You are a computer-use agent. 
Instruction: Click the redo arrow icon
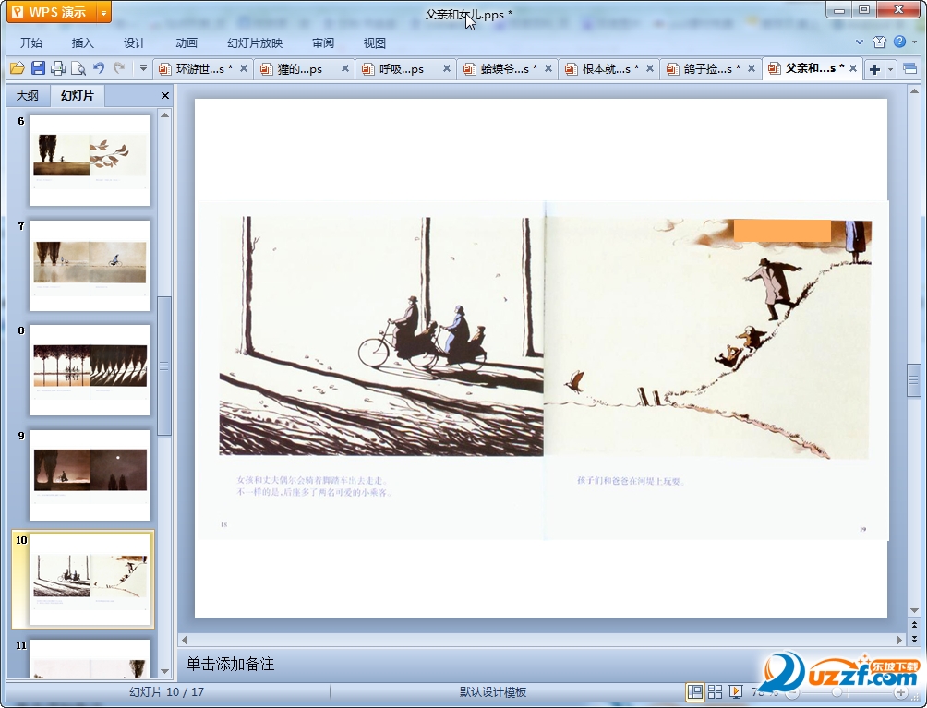click(119, 68)
